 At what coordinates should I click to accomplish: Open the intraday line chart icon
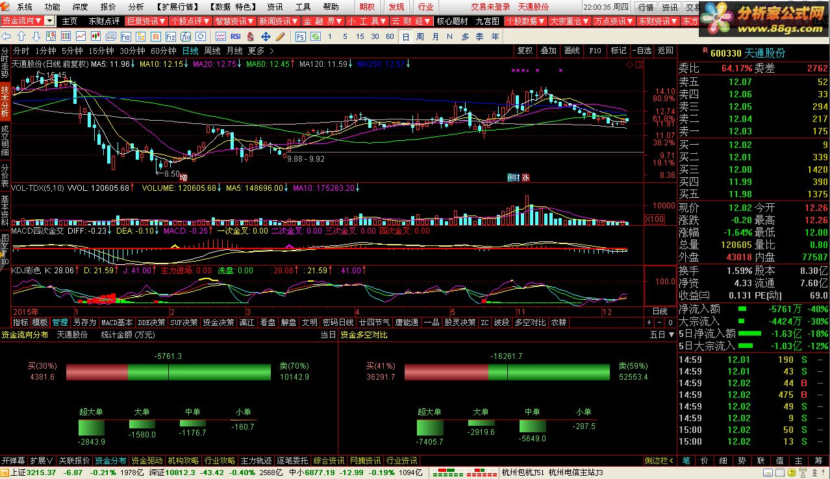[x=81, y=36]
